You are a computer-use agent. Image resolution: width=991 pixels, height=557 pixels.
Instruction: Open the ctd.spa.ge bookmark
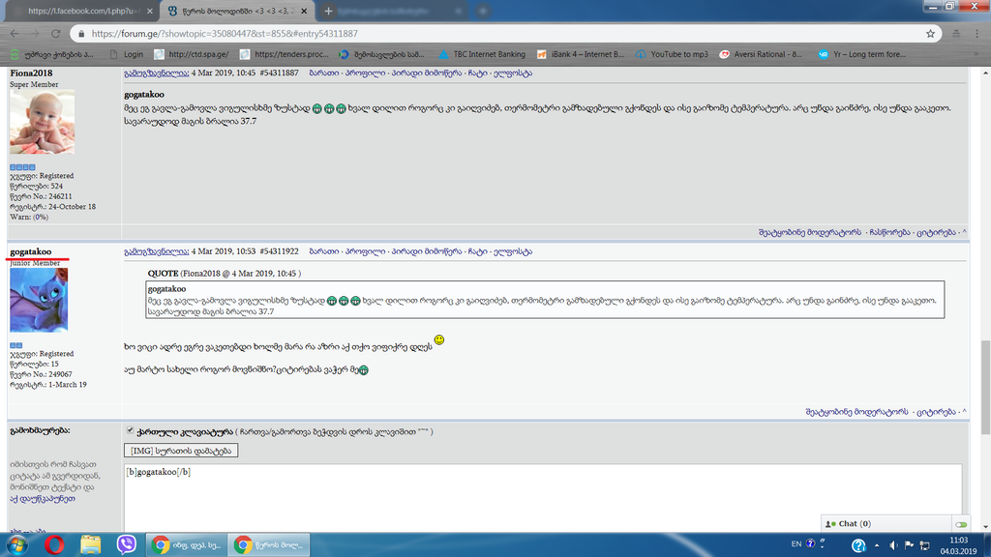(x=192, y=54)
